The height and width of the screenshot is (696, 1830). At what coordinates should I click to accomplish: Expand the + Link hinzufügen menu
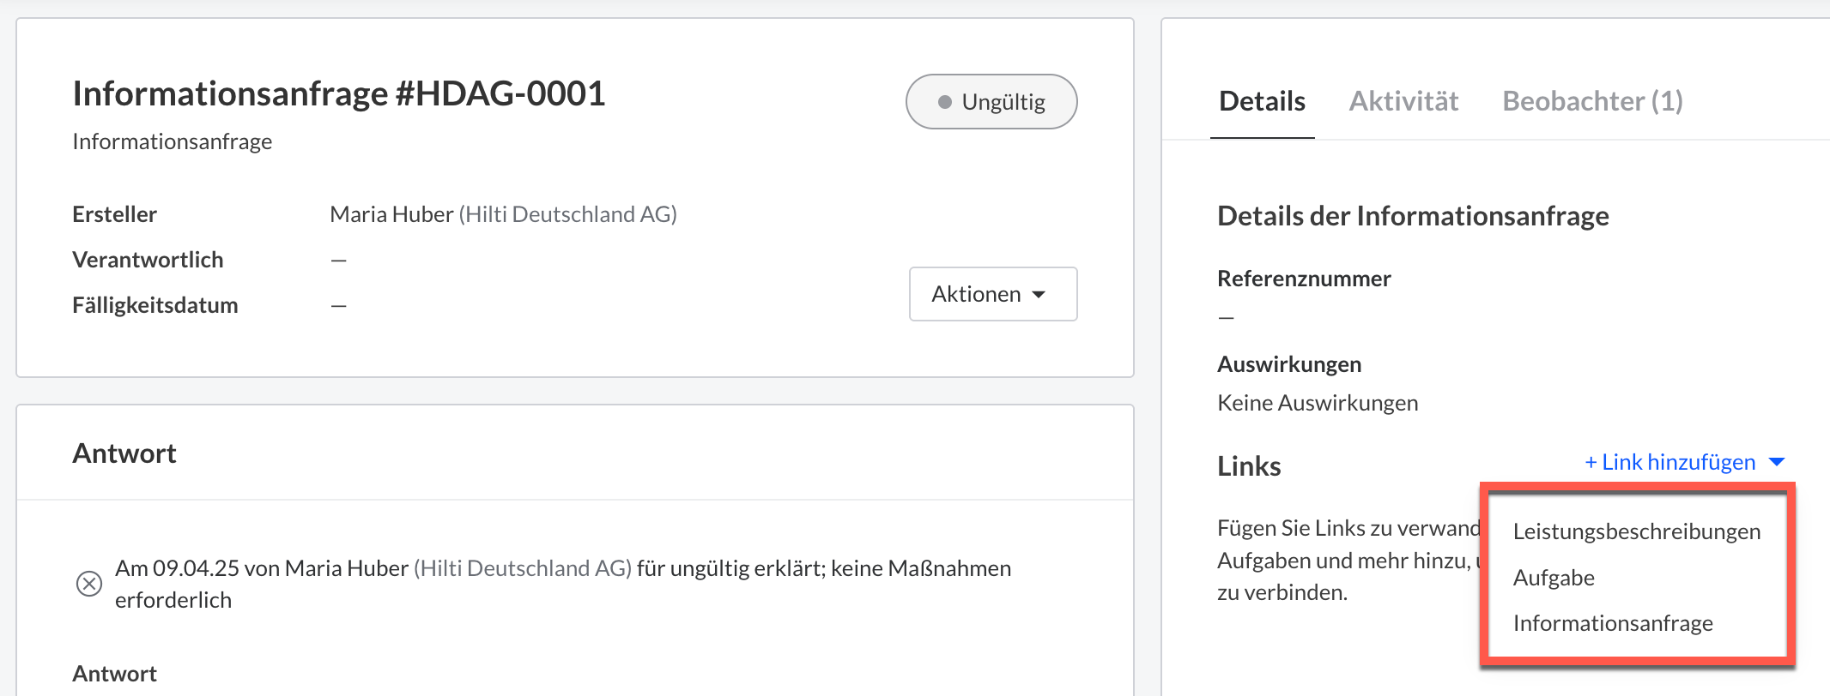[1684, 462]
